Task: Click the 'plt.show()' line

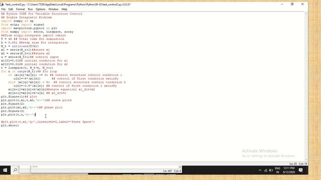Action: pyautogui.click(x=10, y=125)
